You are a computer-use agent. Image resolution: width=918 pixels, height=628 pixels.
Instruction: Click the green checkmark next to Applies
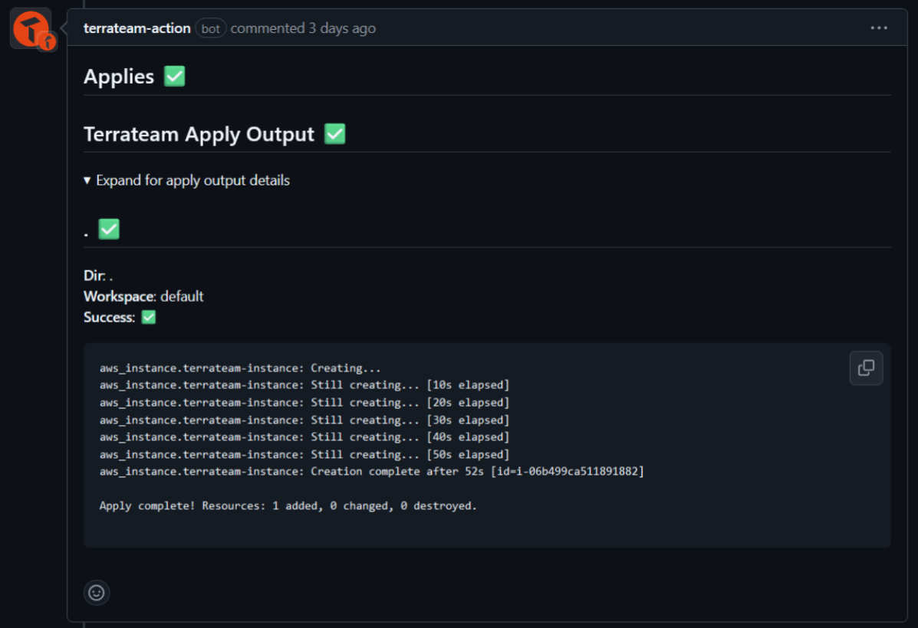[x=174, y=76]
